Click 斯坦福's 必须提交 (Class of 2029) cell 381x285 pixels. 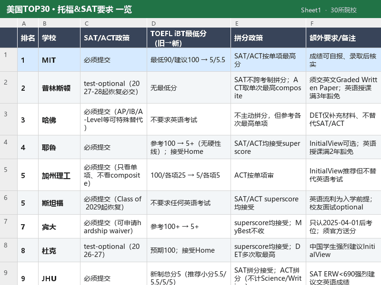(113, 203)
